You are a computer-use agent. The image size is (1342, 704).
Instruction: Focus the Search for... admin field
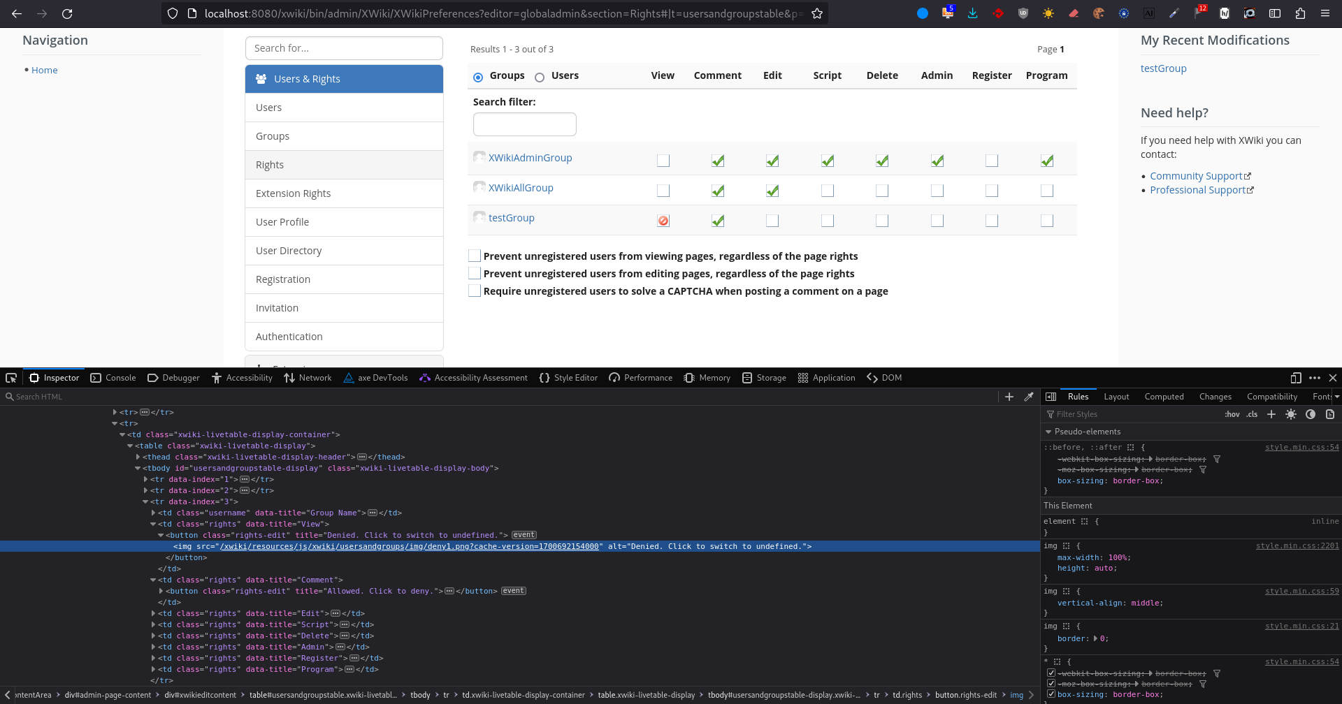pyautogui.click(x=344, y=48)
